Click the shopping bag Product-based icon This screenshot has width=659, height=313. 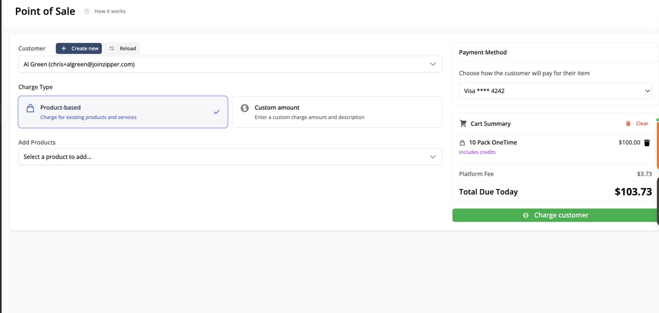pyautogui.click(x=30, y=108)
